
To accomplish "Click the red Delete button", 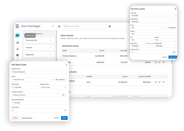I will click(x=15, y=118).
